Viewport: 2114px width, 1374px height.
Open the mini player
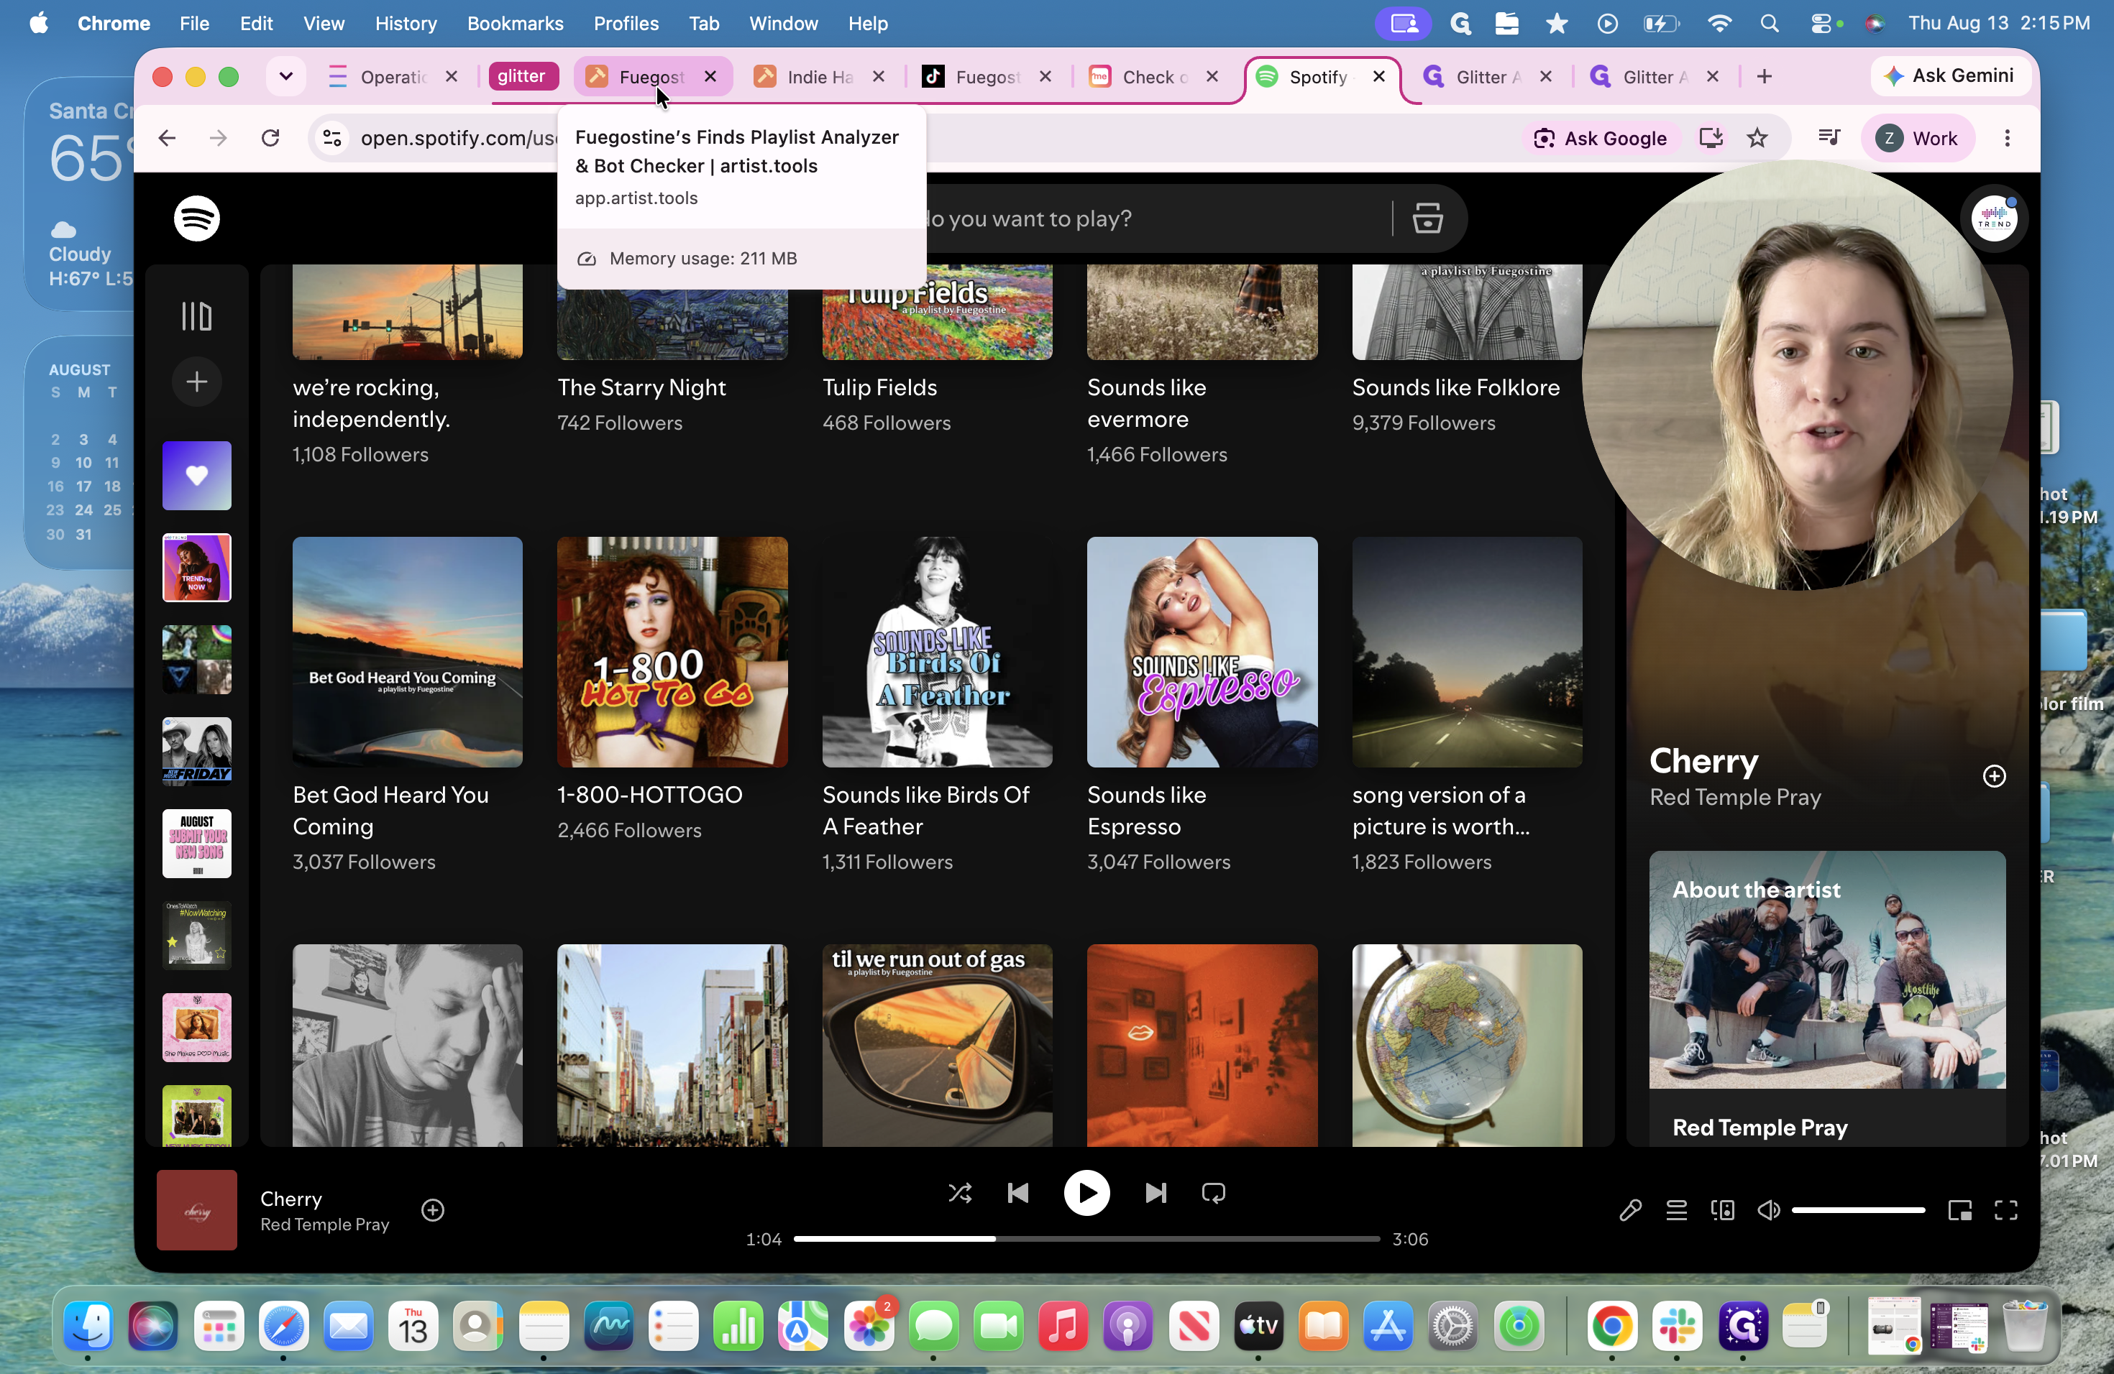tap(1959, 1209)
